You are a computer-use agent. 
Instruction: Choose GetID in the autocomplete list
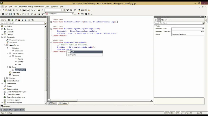pos(85,52)
